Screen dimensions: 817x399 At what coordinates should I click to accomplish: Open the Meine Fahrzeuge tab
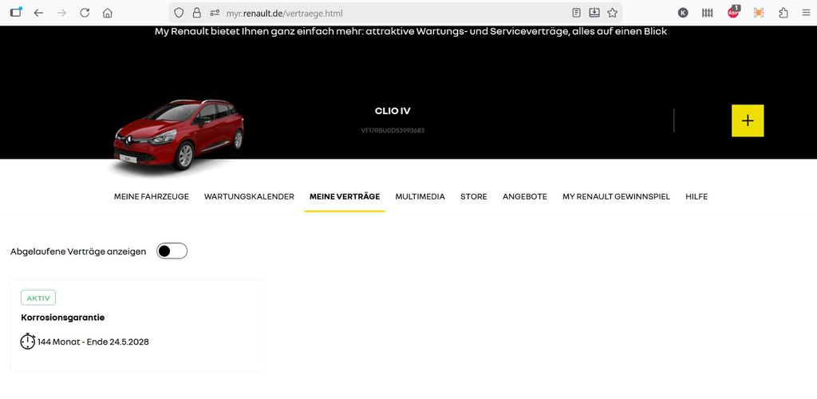click(x=152, y=196)
